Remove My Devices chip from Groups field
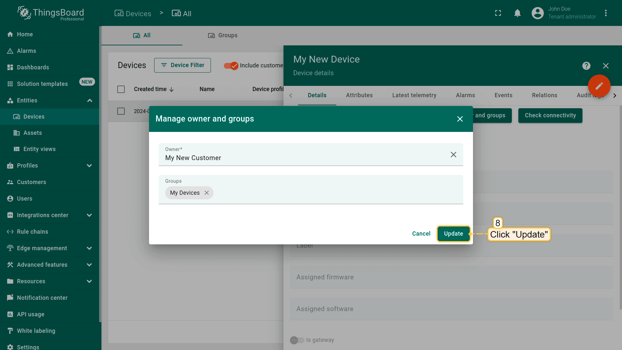622x350 pixels. point(207,193)
